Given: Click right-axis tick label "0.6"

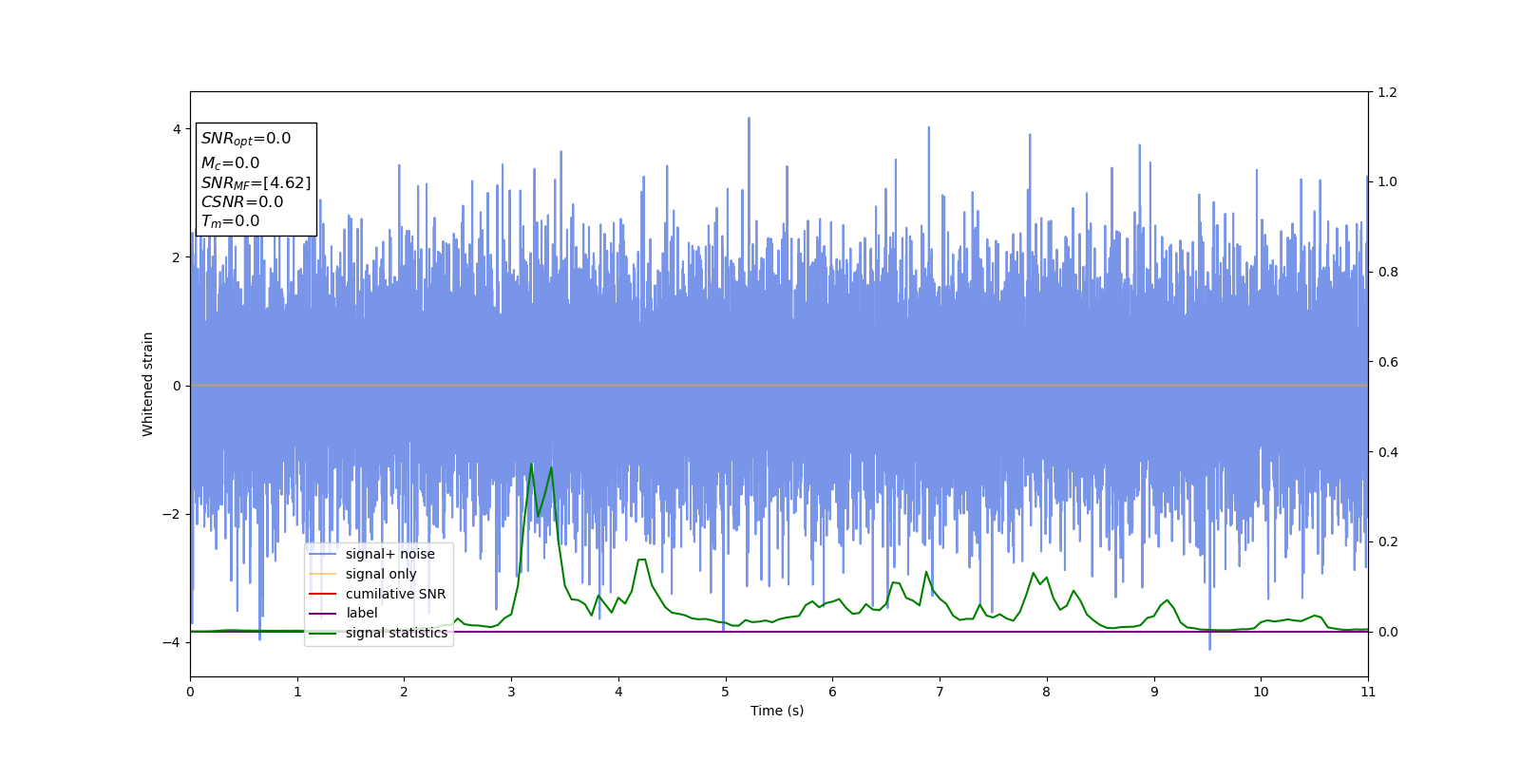Looking at the screenshot, I should point(1387,362).
